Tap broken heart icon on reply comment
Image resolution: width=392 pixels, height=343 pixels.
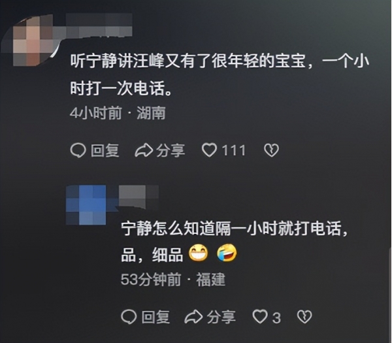(x=304, y=317)
